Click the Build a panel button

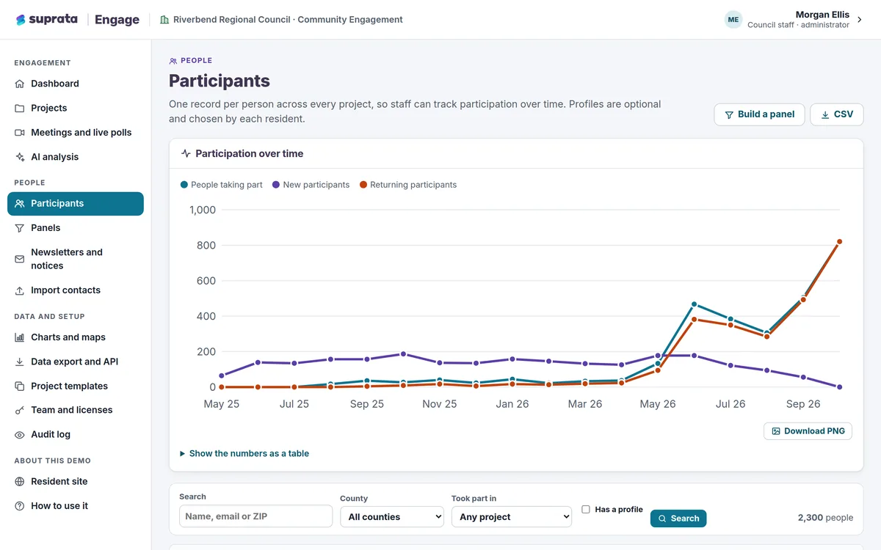click(x=759, y=114)
